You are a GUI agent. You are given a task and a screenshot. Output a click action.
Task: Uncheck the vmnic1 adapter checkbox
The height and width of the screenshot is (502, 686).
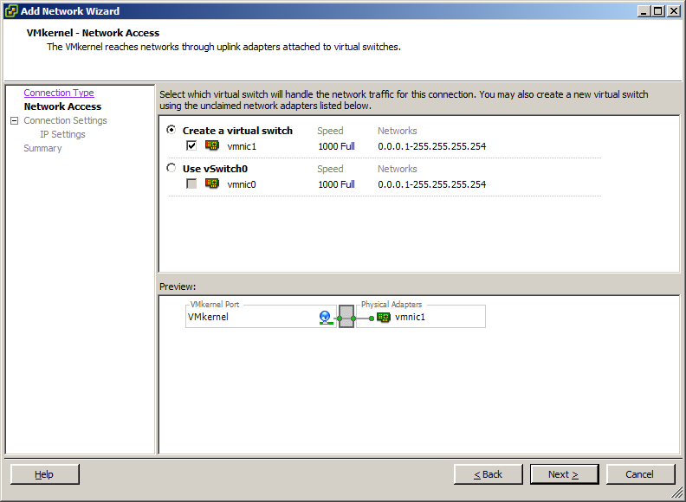tap(192, 146)
